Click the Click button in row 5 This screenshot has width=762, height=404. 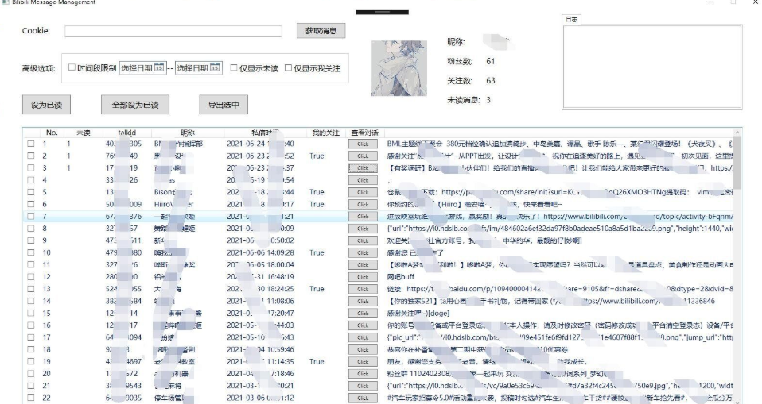(x=363, y=193)
